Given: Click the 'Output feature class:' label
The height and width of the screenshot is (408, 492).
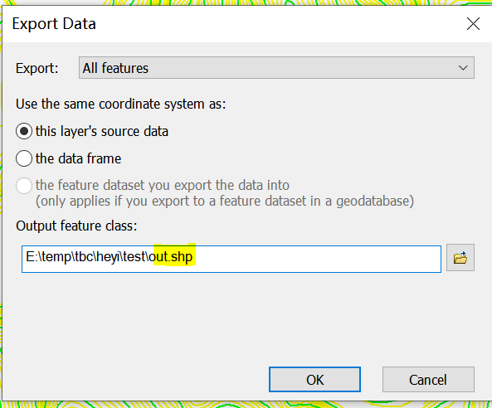Looking at the screenshot, I should (x=76, y=226).
